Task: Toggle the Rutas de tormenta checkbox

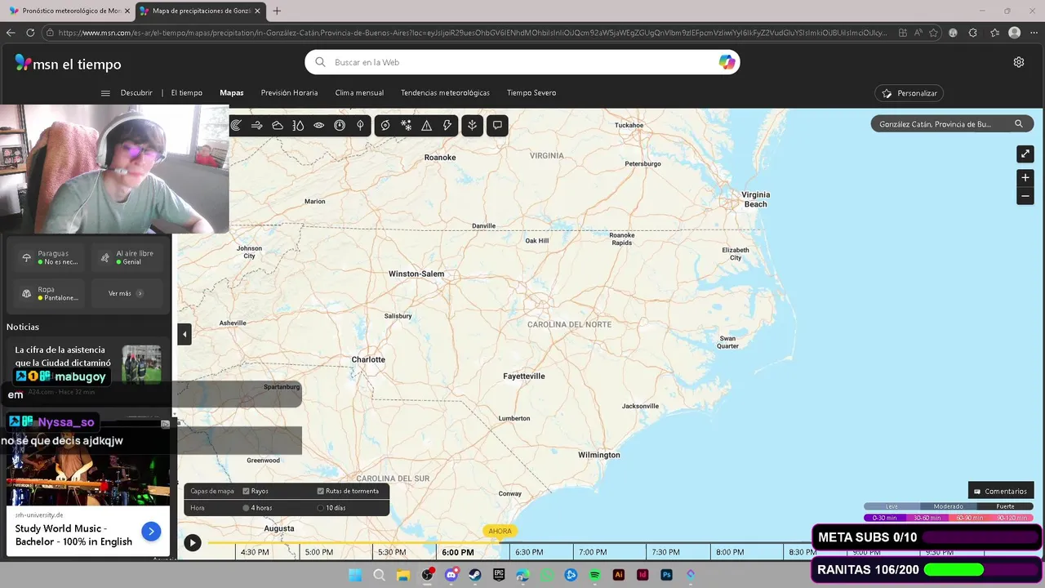Action: click(321, 491)
